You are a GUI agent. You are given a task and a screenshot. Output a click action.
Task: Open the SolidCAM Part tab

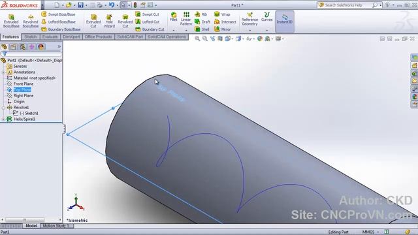(130, 37)
